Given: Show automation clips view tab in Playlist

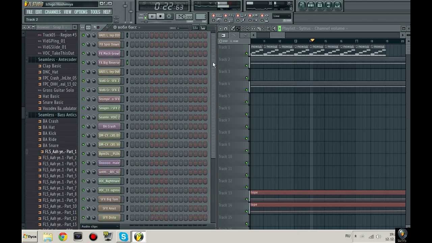Looking at the screenshot, I should [x=234, y=35].
